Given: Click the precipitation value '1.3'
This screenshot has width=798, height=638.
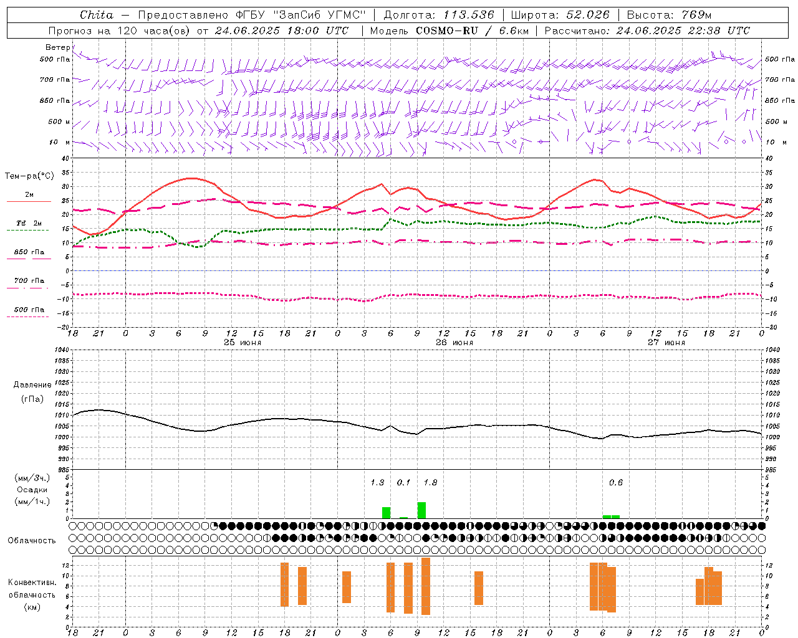Looking at the screenshot, I should click(377, 482).
